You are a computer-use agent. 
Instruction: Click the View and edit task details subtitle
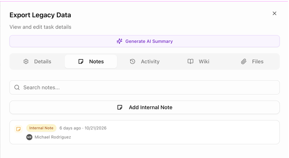pyautogui.click(x=40, y=27)
